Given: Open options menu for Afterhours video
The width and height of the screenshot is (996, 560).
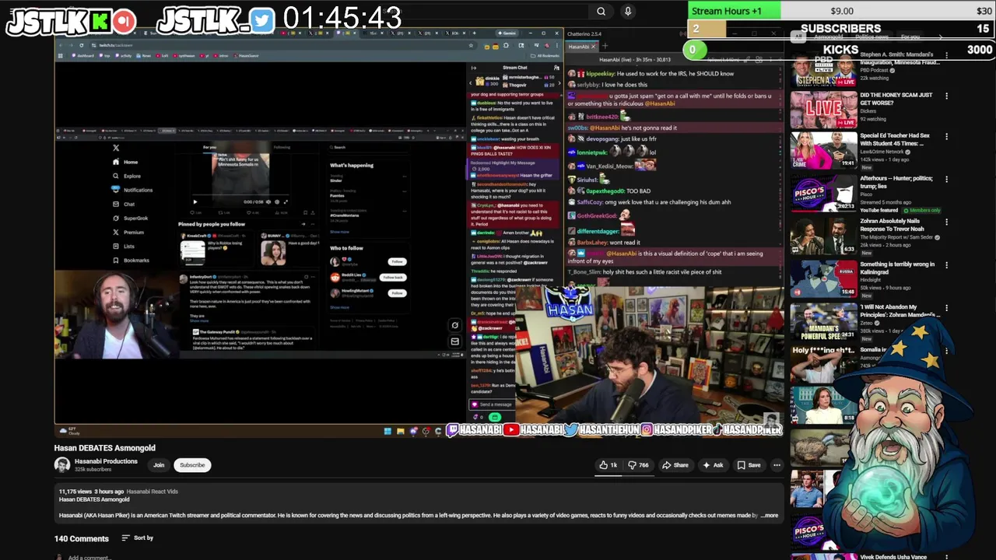Looking at the screenshot, I should pos(946,179).
